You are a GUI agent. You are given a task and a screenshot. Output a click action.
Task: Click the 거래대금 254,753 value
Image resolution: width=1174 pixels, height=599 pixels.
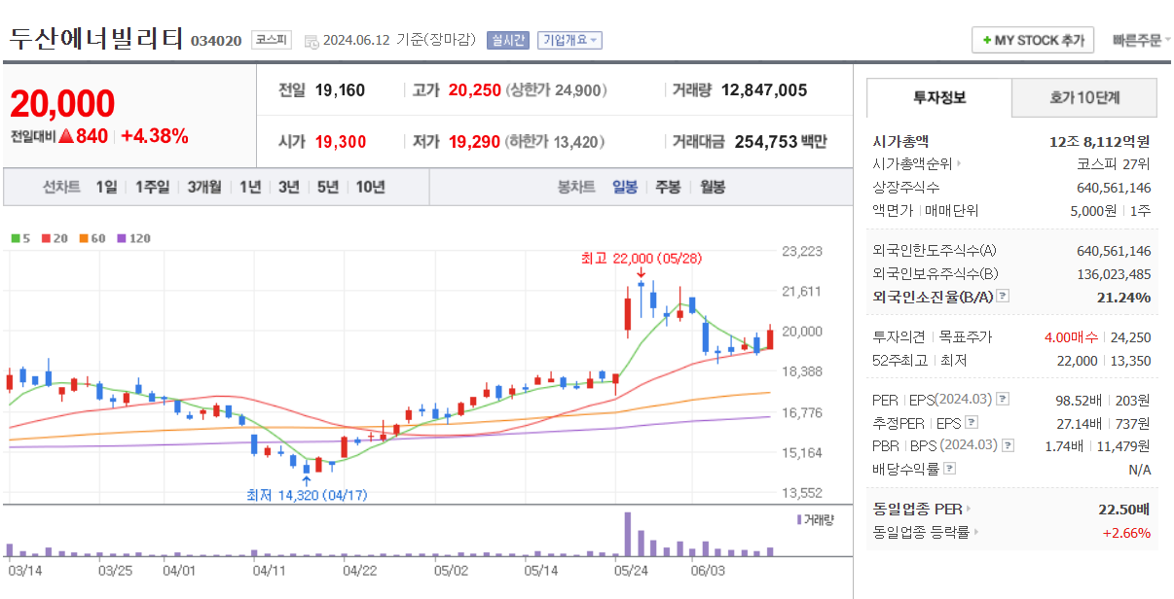765,142
